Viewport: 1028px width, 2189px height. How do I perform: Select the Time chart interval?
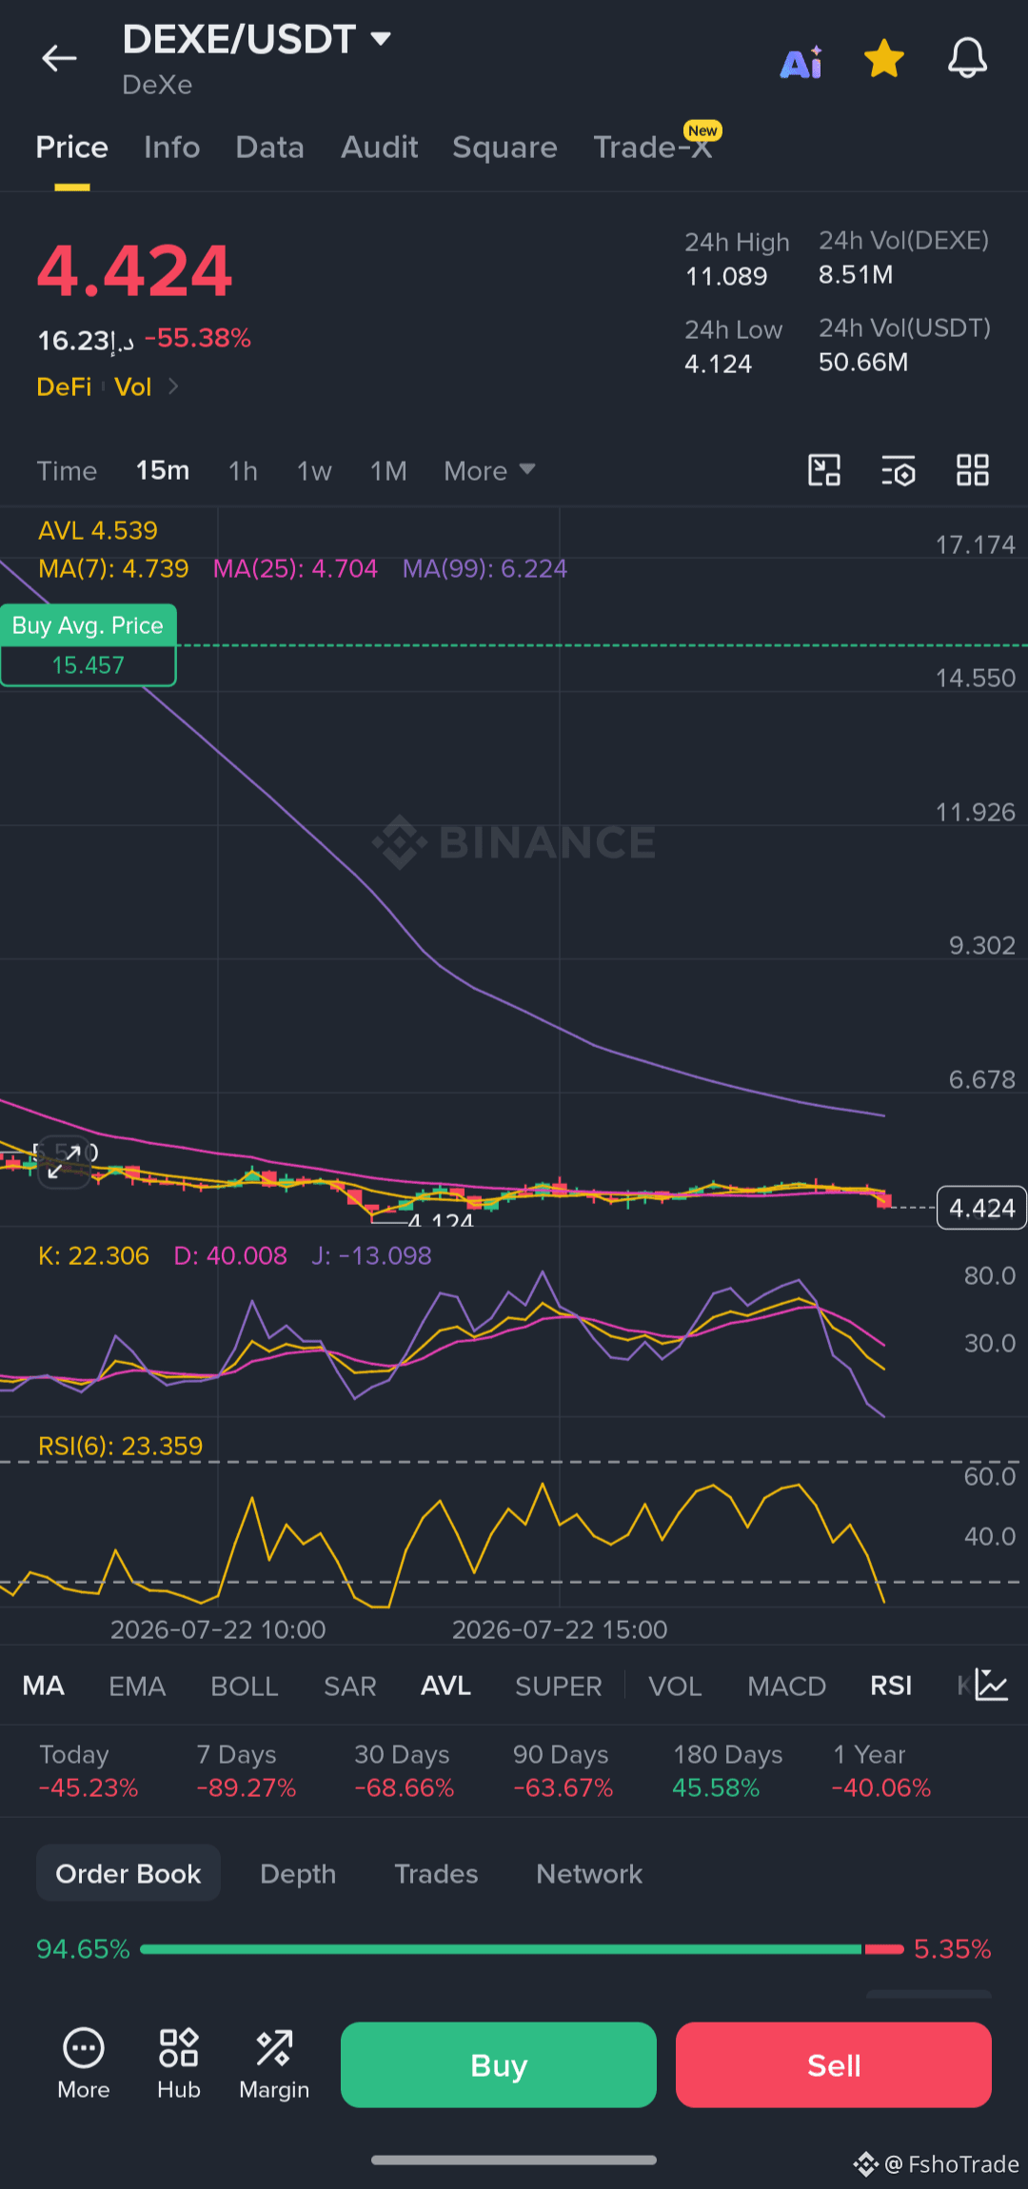pos(67,471)
